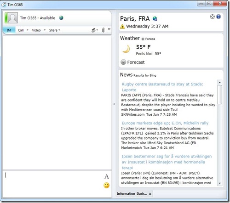Click into the message input box

point(53,184)
